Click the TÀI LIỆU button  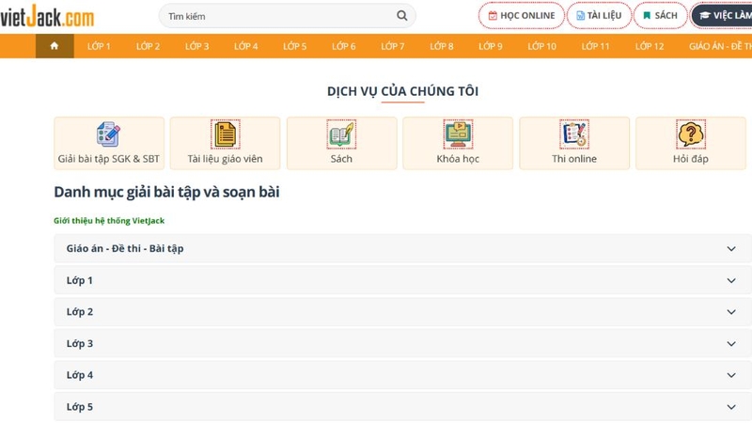599,16
